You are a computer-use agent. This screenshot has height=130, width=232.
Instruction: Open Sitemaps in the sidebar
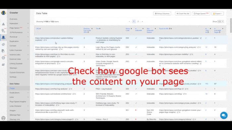point(13,68)
